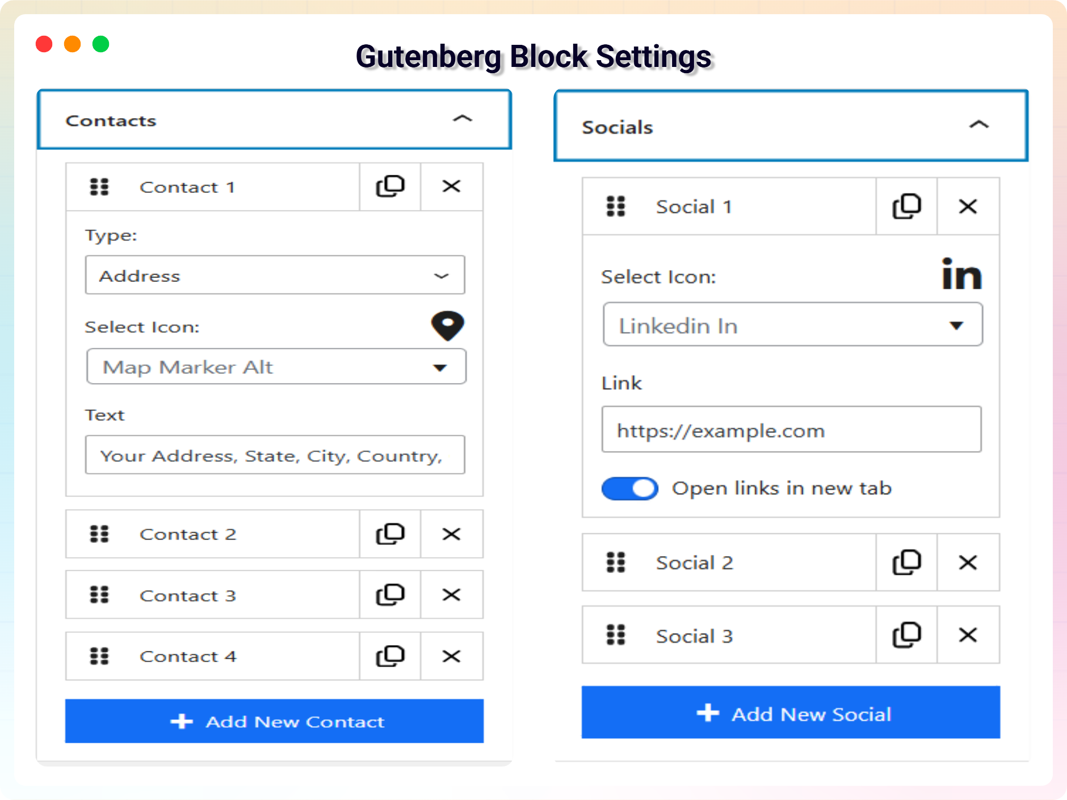This screenshot has height=800, width=1067.
Task: Click the drag handle of Social 3
Action: 616,635
